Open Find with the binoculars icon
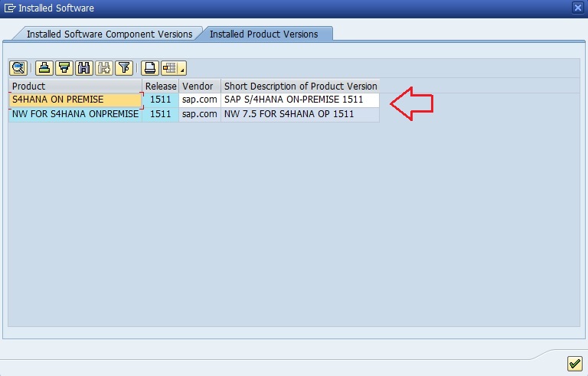 (84, 68)
